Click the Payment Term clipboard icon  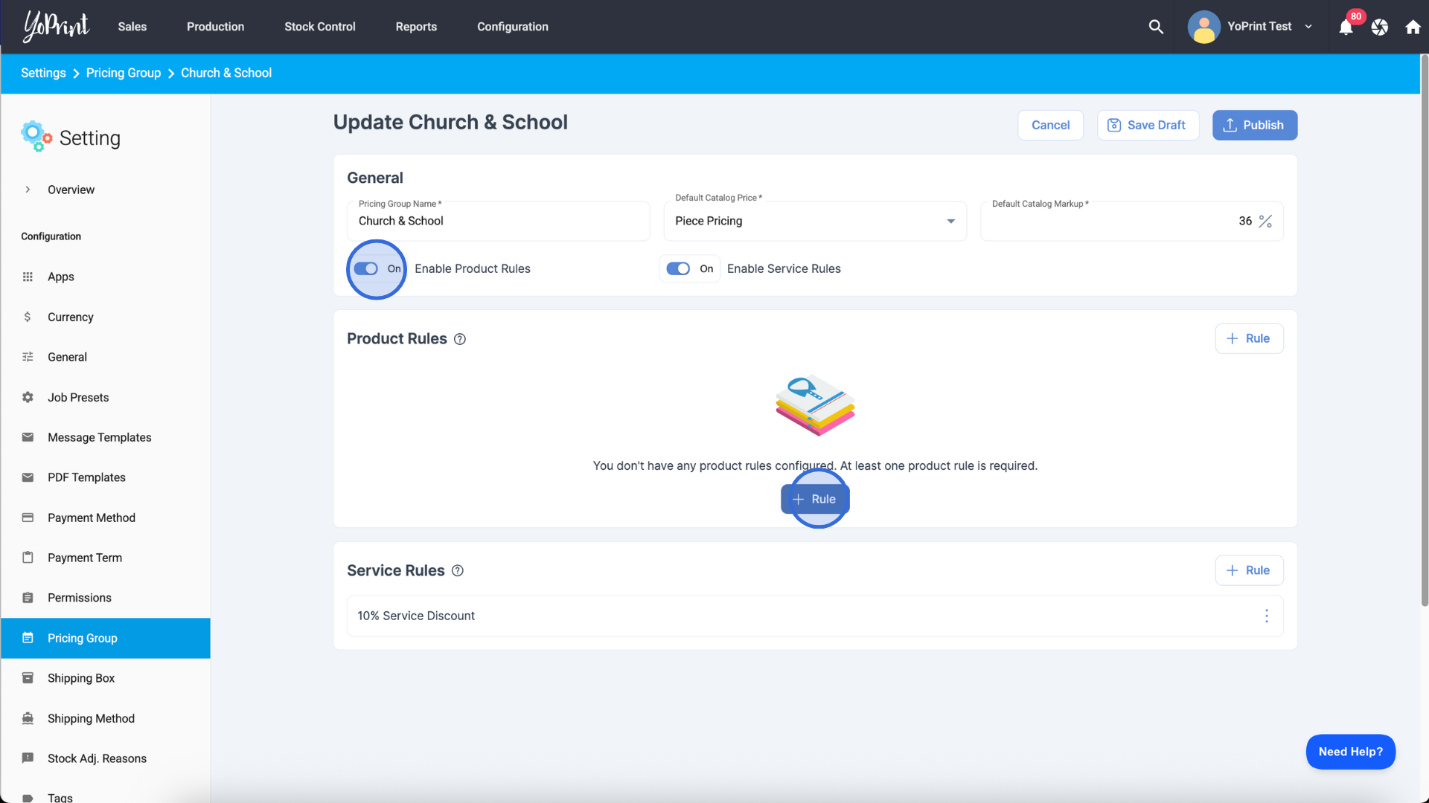click(28, 558)
